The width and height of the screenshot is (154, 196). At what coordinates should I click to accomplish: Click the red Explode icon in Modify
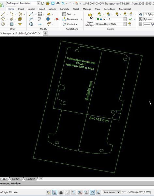(x=57, y=19)
